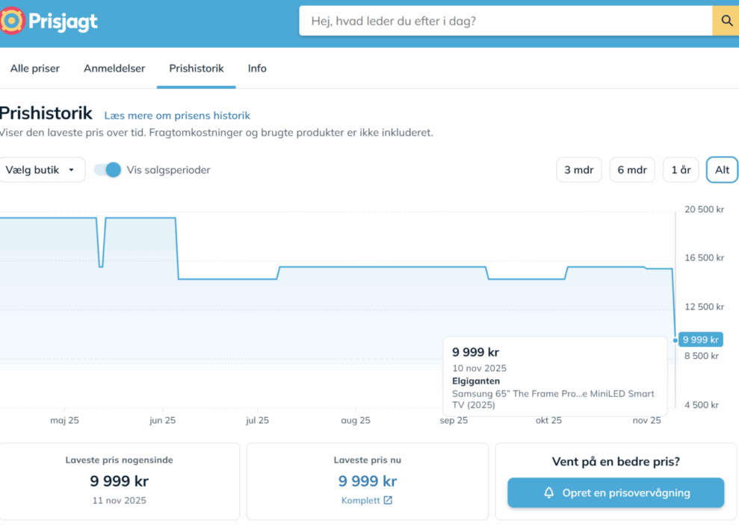The width and height of the screenshot is (739, 526).
Task: Select the 6 mdr time range
Action: 631,170
